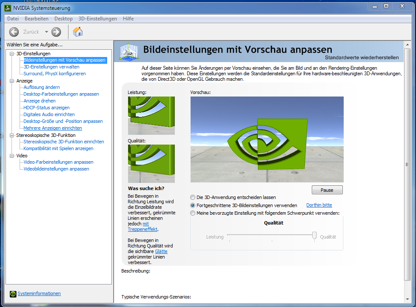Open 'Auflösung ändern' in the tree
The width and height of the screenshot is (416, 307).
[42, 87]
